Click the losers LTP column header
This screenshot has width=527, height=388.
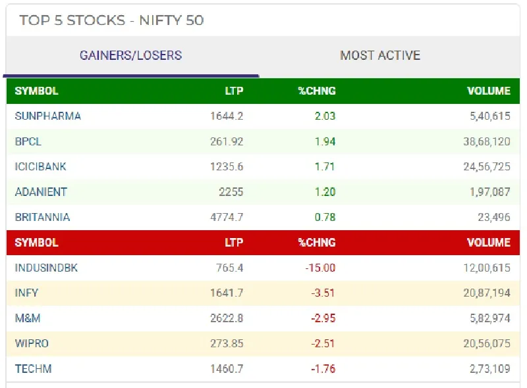[x=234, y=243]
